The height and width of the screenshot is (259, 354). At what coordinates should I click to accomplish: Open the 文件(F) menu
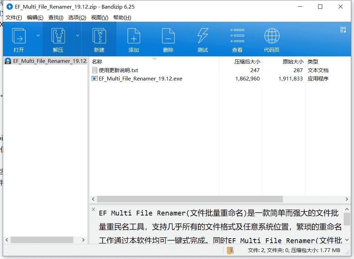(14, 17)
